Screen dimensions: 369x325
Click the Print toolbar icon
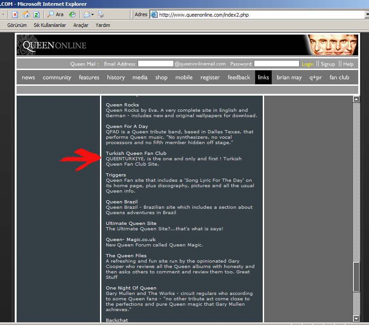[x=101, y=15]
